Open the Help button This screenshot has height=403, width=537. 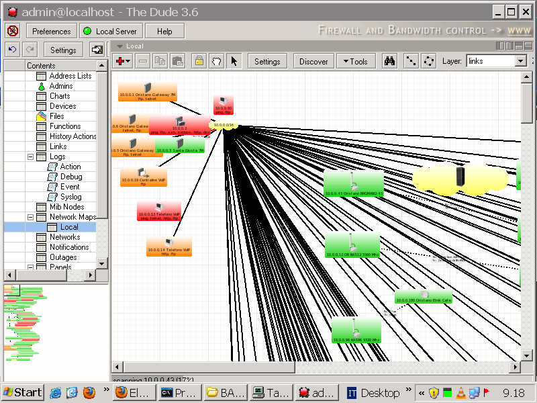[164, 31]
